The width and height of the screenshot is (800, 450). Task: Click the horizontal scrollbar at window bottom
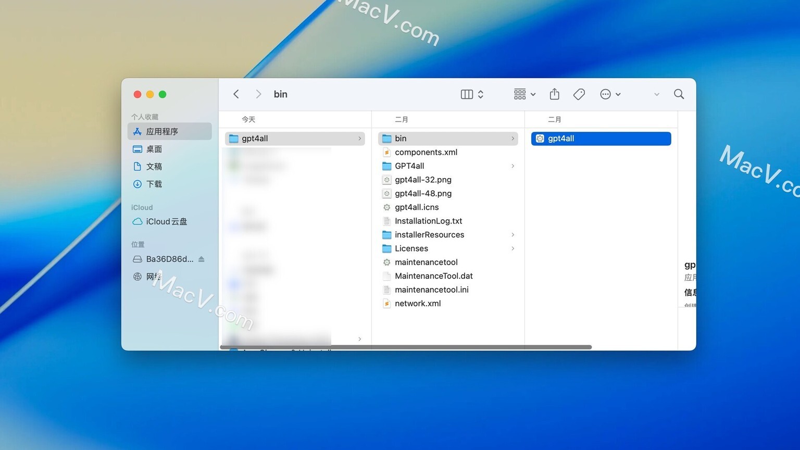[x=406, y=347]
